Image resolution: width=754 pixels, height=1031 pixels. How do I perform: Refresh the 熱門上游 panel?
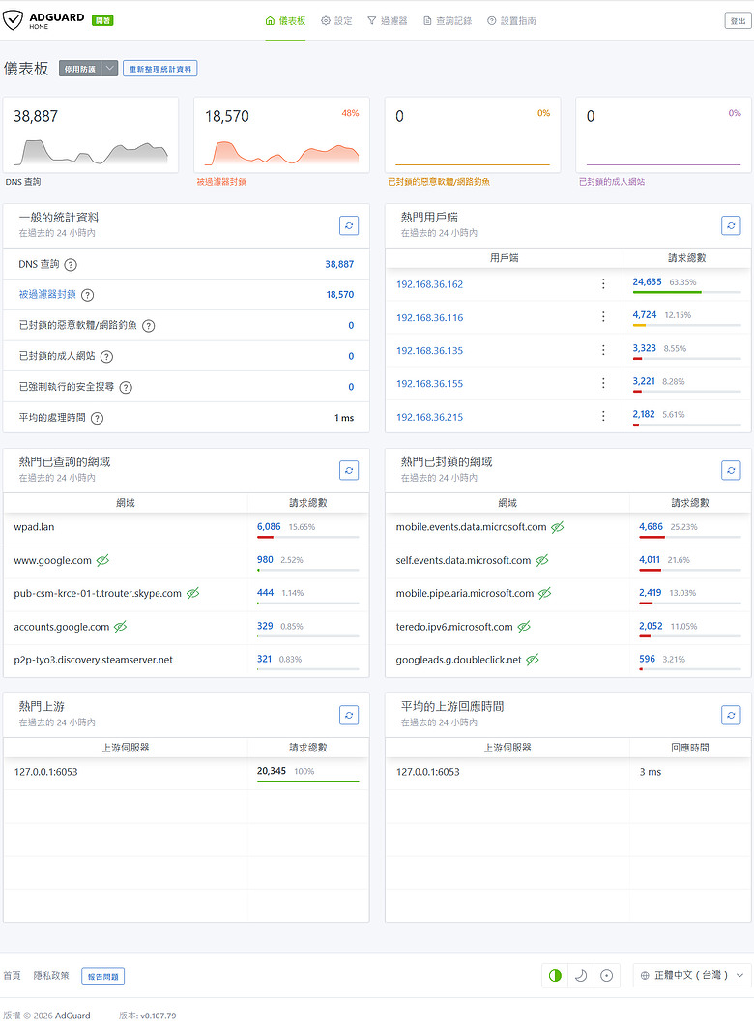[349, 715]
